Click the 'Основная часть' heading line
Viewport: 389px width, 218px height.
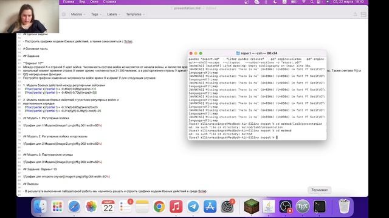[35, 48]
